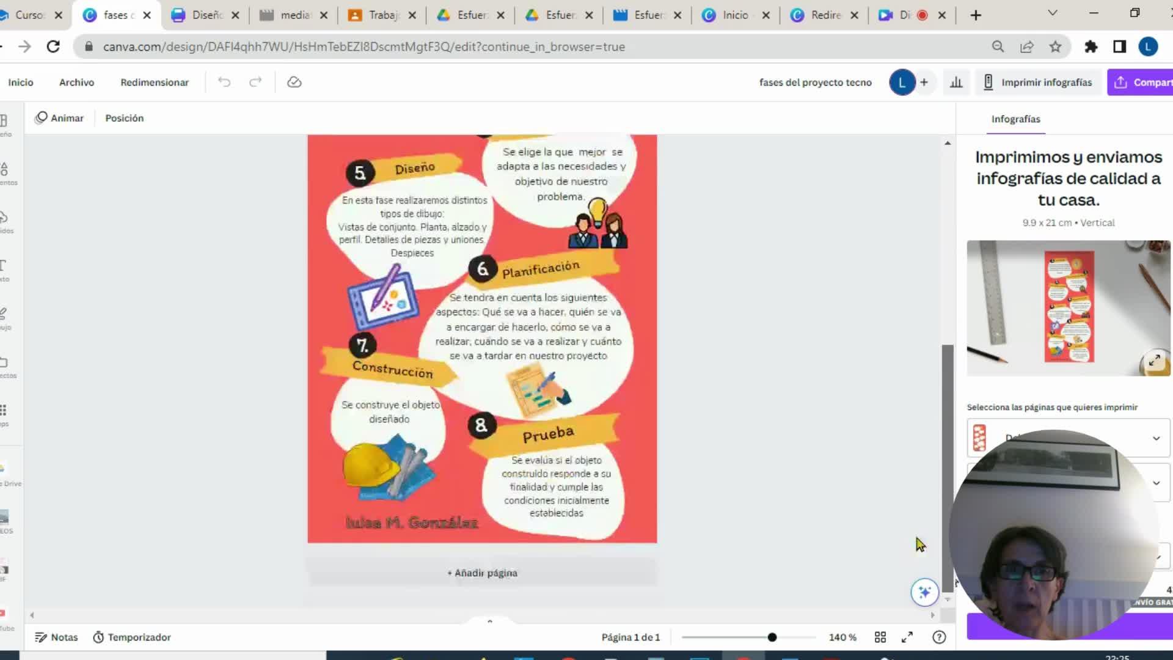Expand the print preview thumbnail

(1154, 361)
